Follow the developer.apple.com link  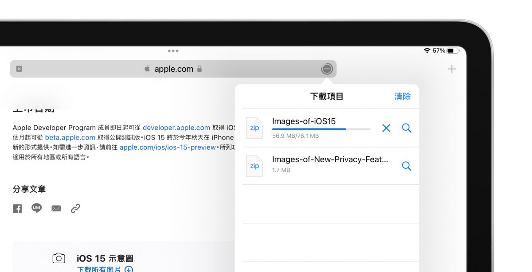[x=176, y=128]
